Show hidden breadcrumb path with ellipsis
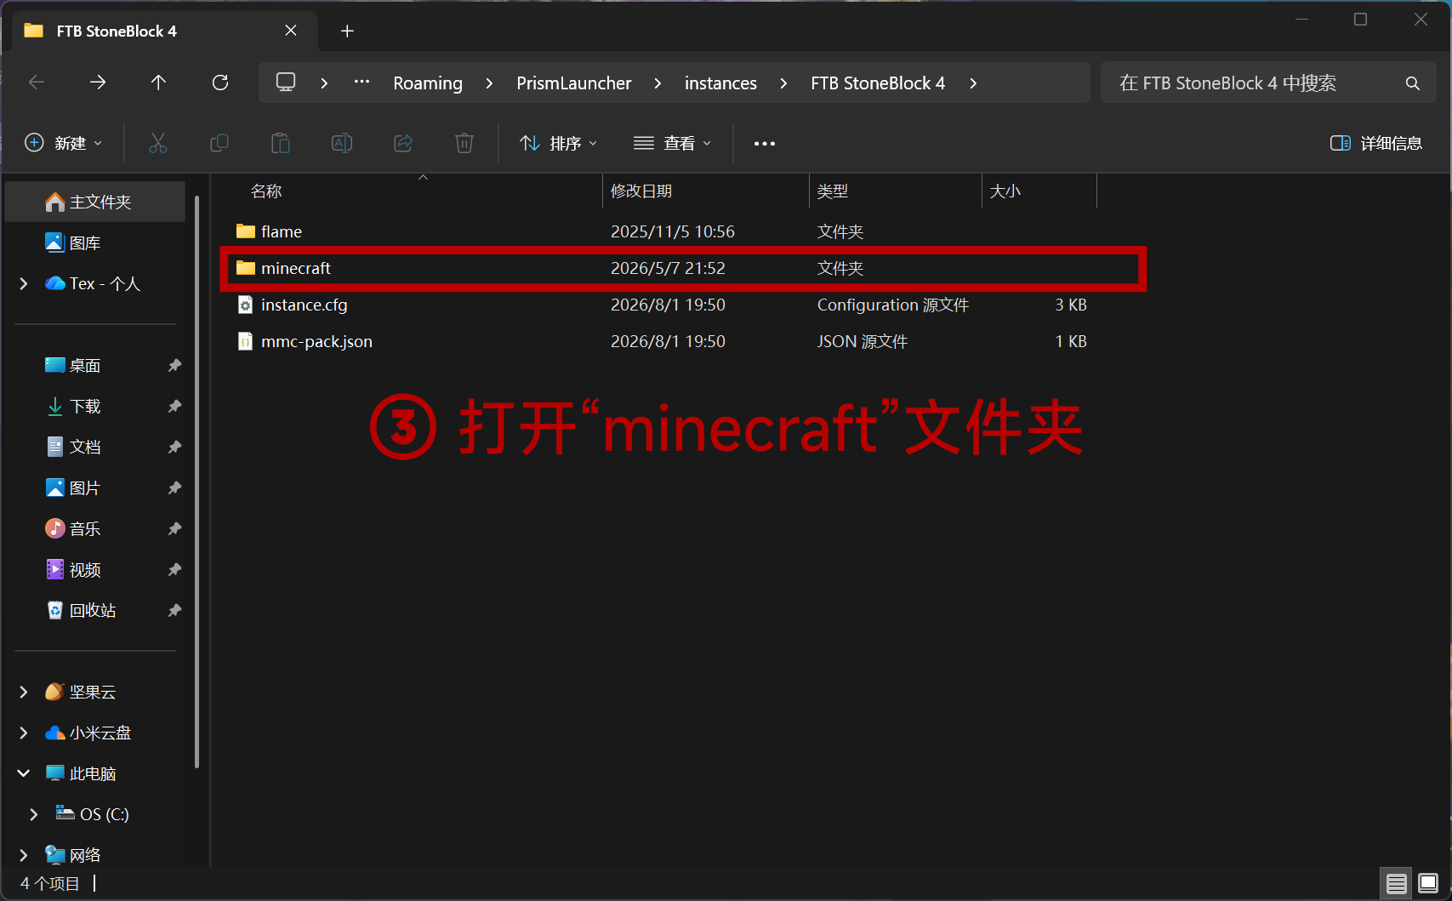This screenshot has width=1452, height=901. pos(362,82)
